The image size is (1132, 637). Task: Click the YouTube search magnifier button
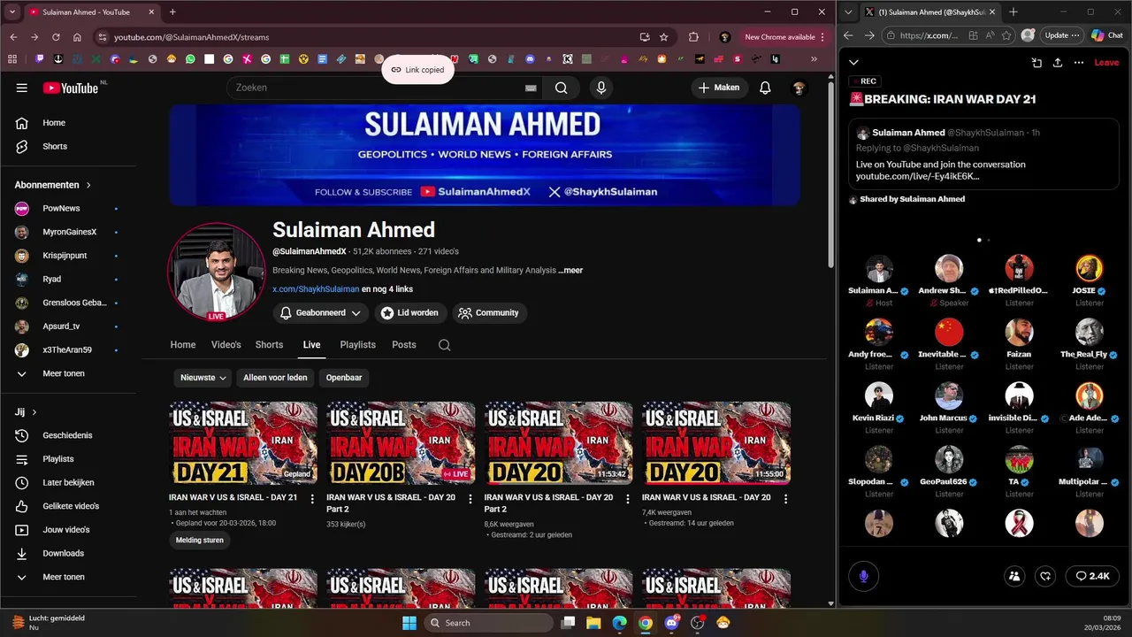pos(561,88)
